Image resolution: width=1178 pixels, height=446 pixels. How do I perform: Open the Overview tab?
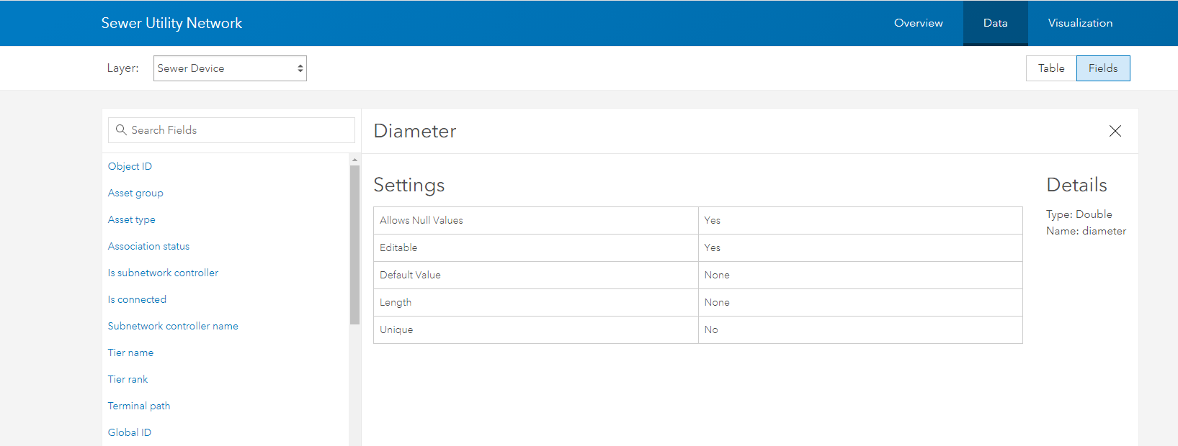(918, 23)
